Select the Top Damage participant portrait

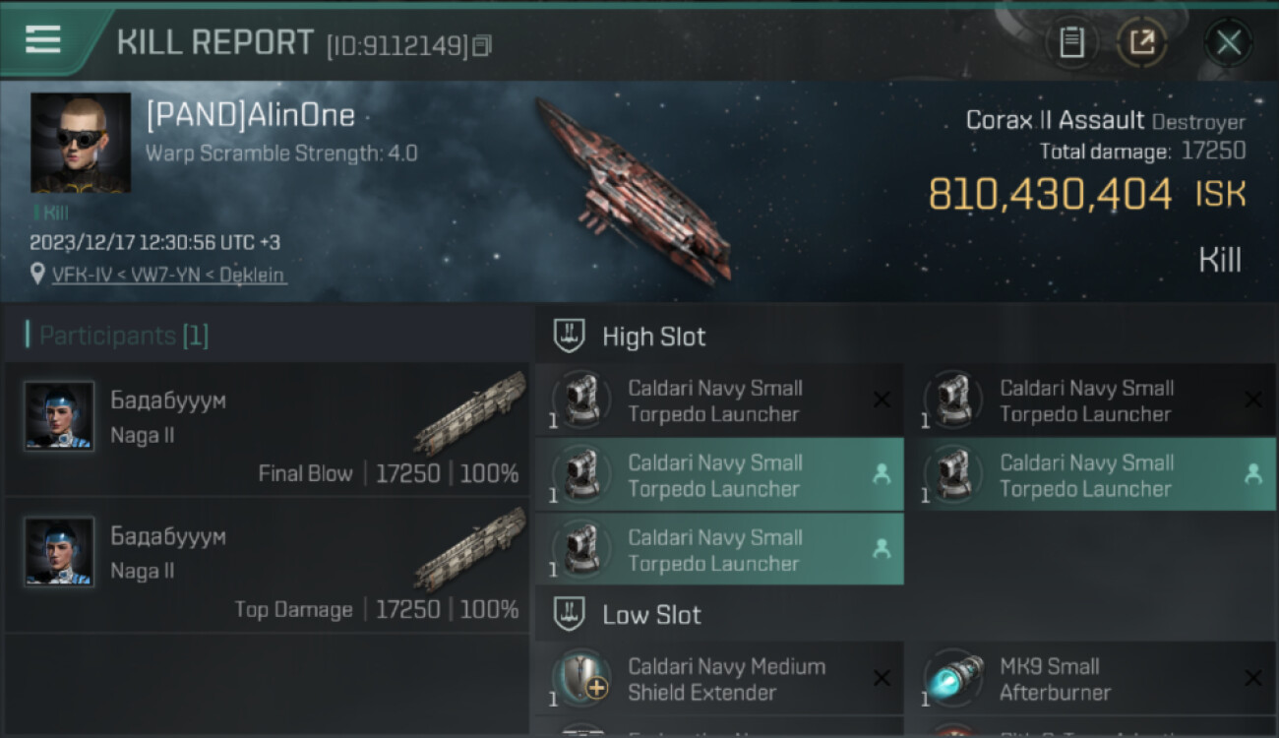(x=59, y=551)
